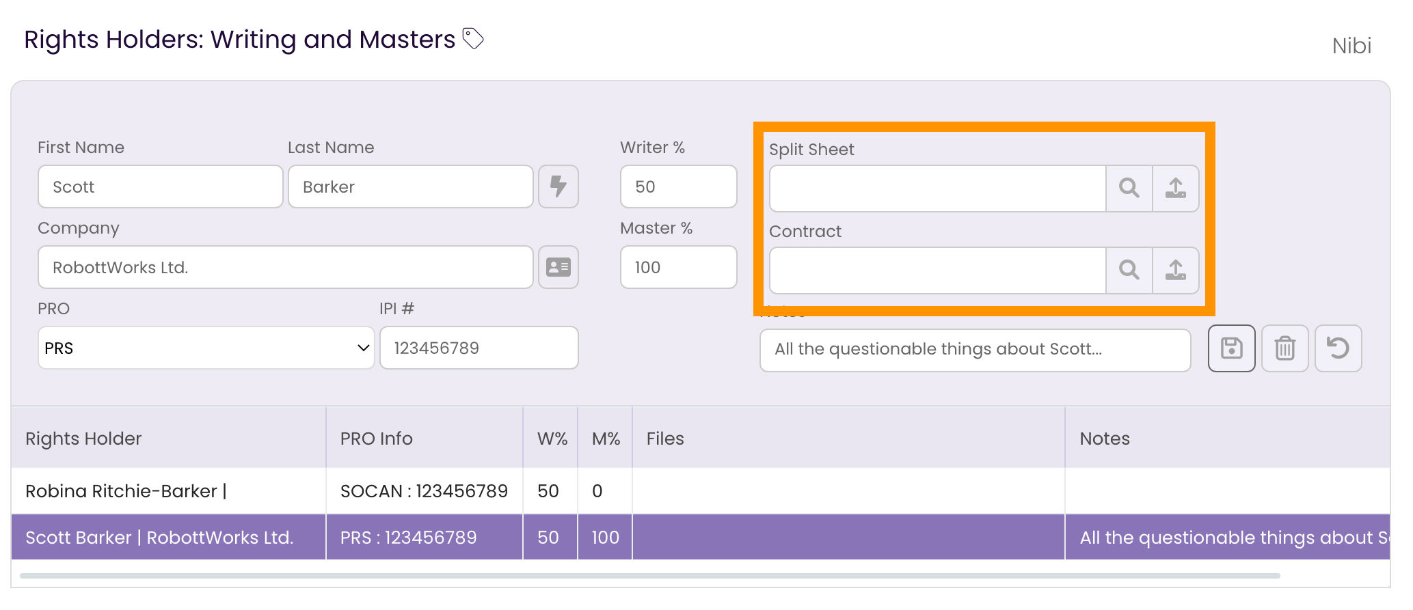
Task: Click the tag icon beside the title
Action: (x=473, y=38)
